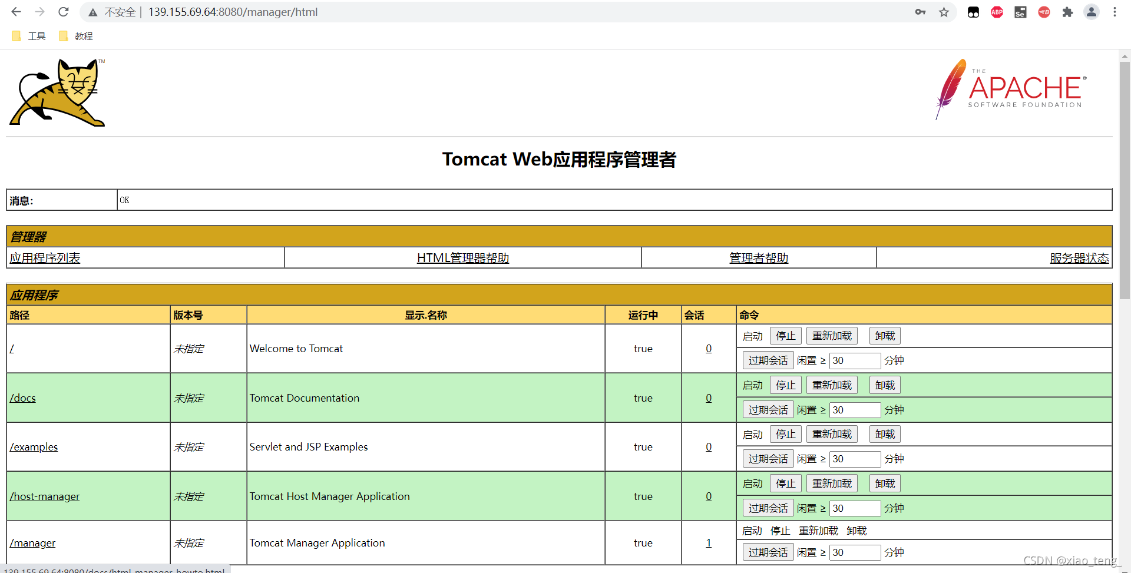
Task: Click the Apache Software Foundation logo
Action: [x=1011, y=89]
